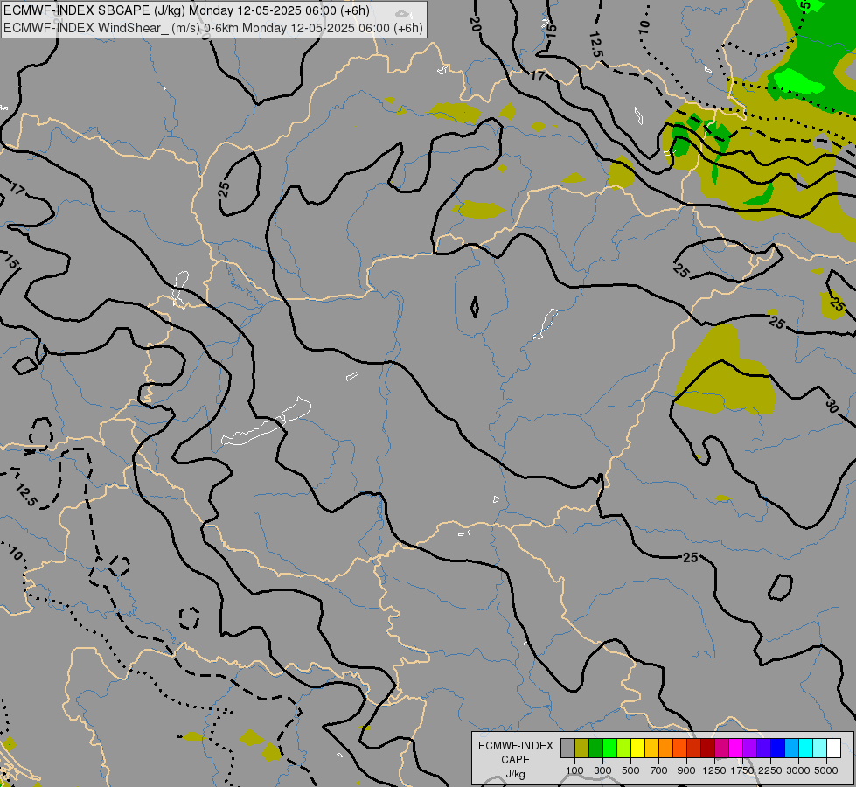
Task: Click the '500' legend tick label
Action: [x=630, y=770]
